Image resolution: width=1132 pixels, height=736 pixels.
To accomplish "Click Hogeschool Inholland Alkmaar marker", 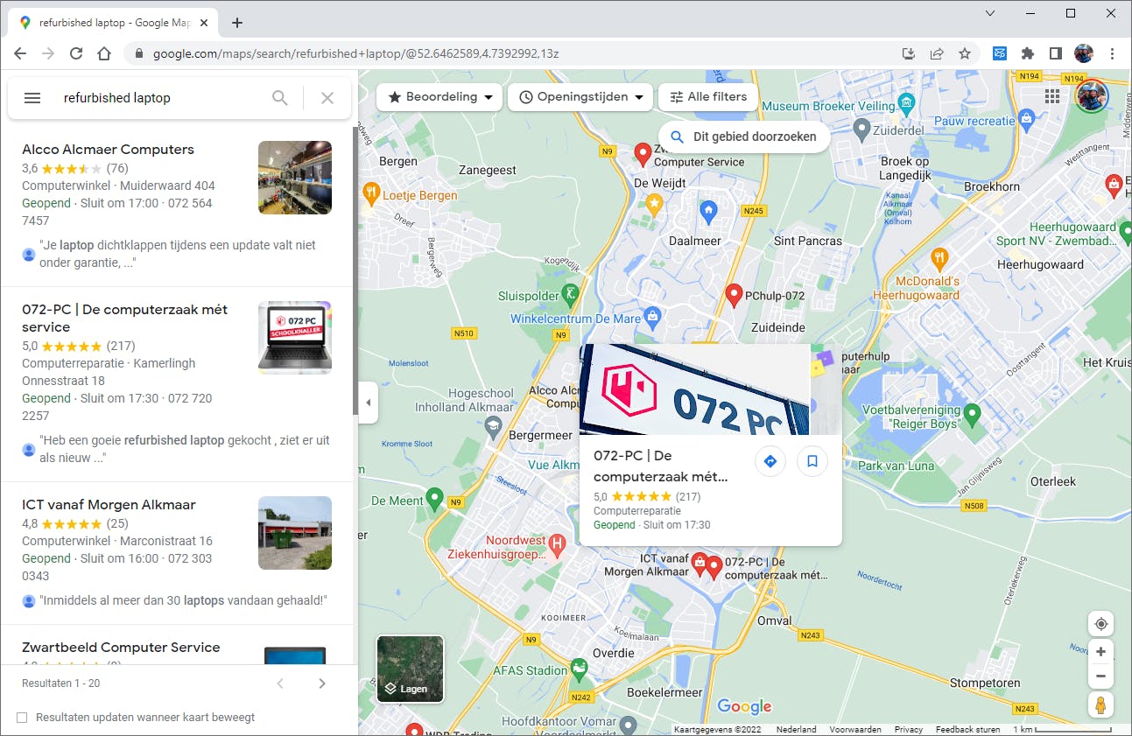I will coord(492,426).
